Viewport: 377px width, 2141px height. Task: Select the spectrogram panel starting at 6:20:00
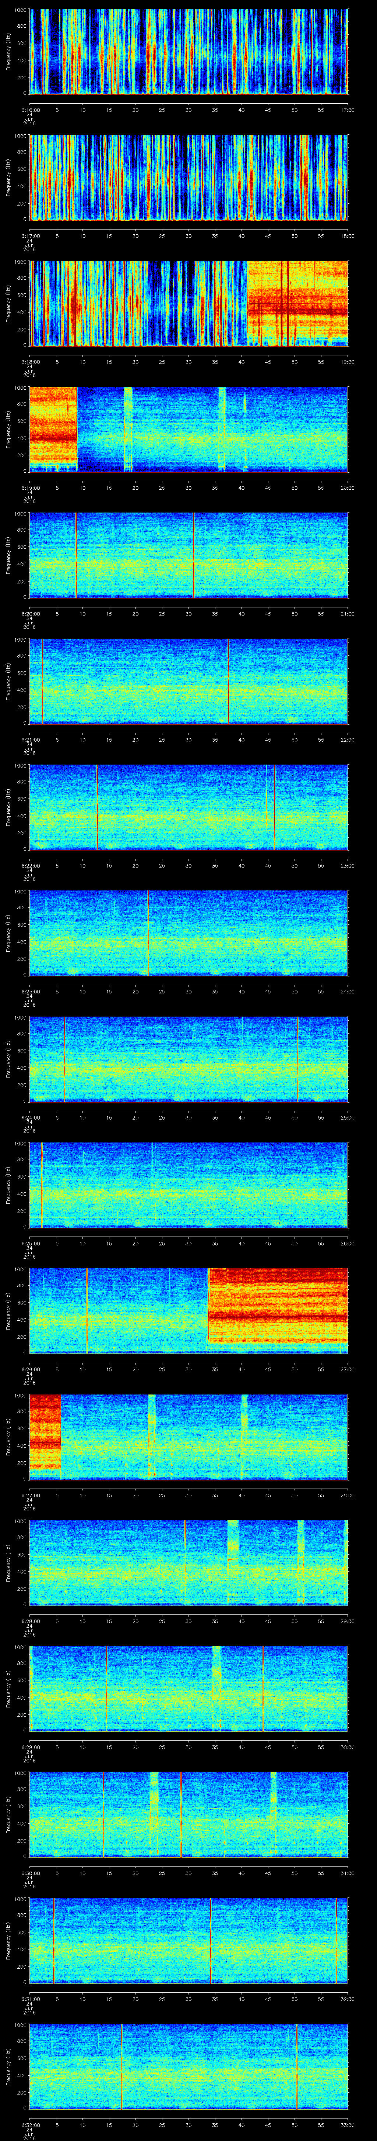point(189,555)
